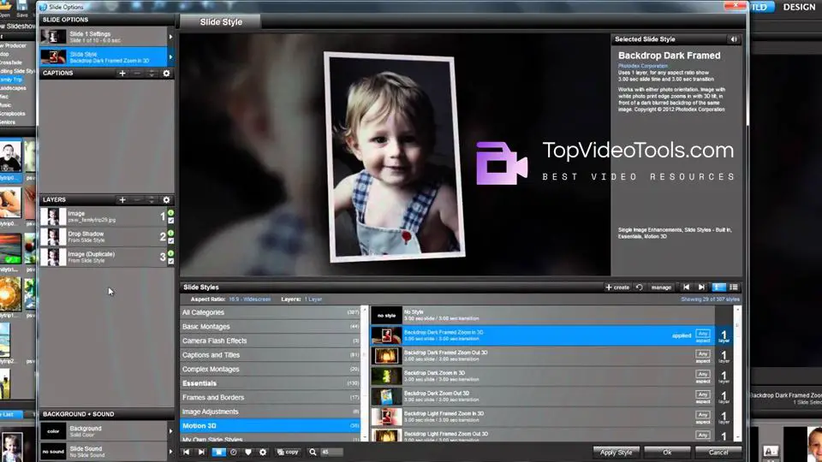
Task: Add a new caption with the plus icon
Action: point(122,74)
